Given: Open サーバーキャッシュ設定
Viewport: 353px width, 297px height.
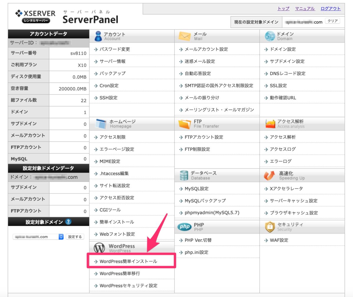Looking at the screenshot, I should click(x=294, y=201).
